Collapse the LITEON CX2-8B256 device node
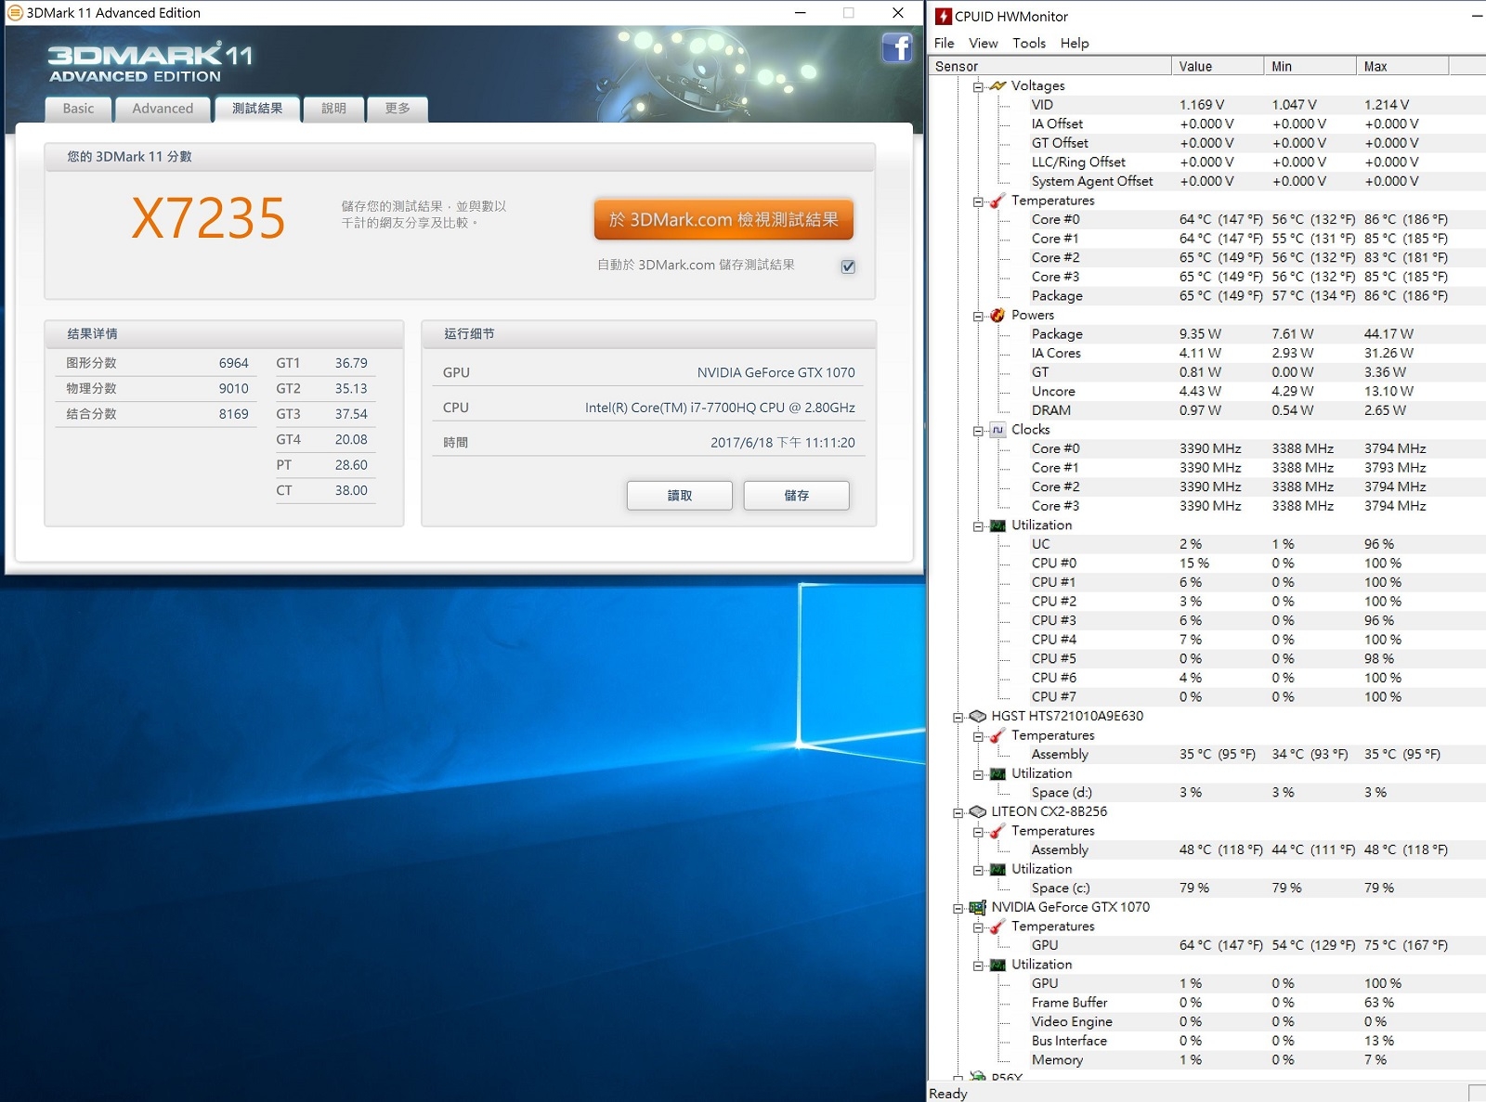The image size is (1486, 1102). [x=958, y=812]
